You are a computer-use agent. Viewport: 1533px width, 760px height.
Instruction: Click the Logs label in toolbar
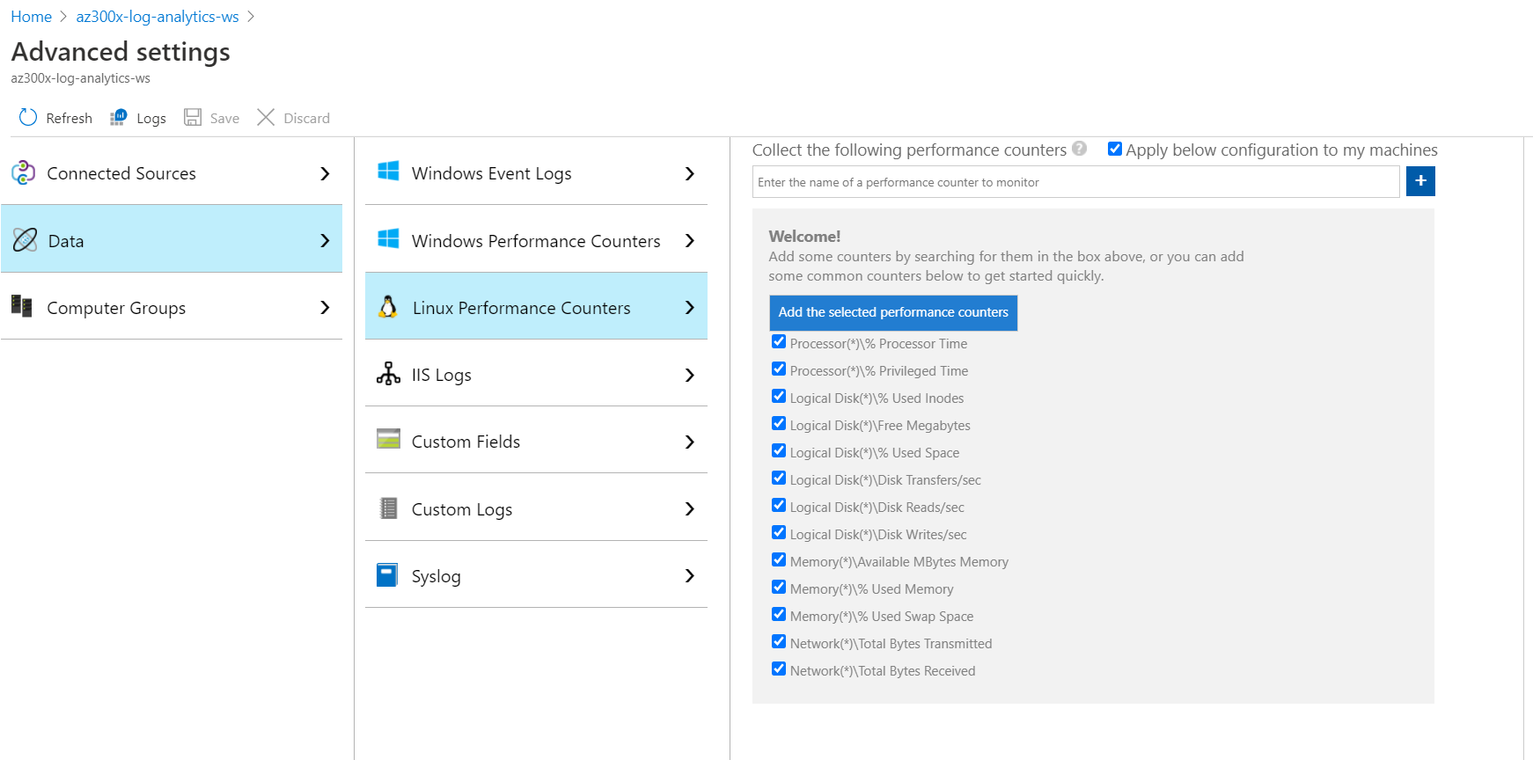[151, 118]
